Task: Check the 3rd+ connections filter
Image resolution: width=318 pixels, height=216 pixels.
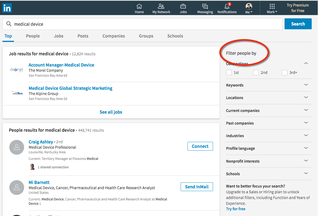Action: point(285,73)
